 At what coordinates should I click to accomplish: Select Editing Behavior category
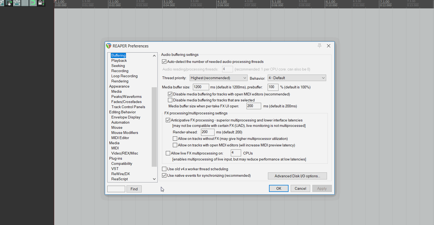122,112
